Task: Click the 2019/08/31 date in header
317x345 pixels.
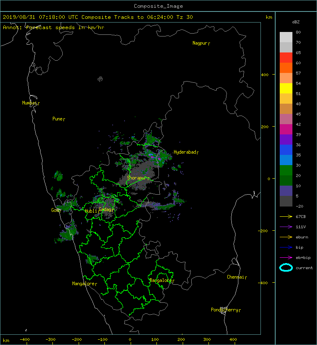Action: point(19,17)
